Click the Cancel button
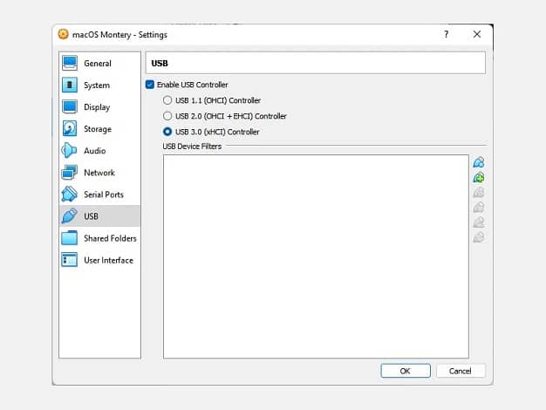The width and height of the screenshot is (546, 410). [461, 371]
